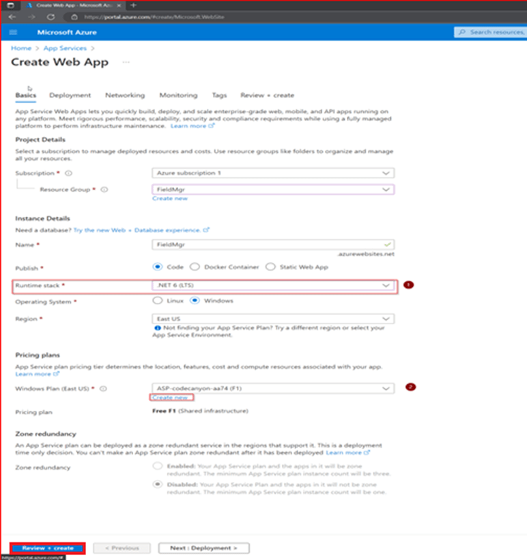This screenshot has height=560, width=527.
Task: Click the info icon next to Windows Plan
Action: [x=103, y=388]
